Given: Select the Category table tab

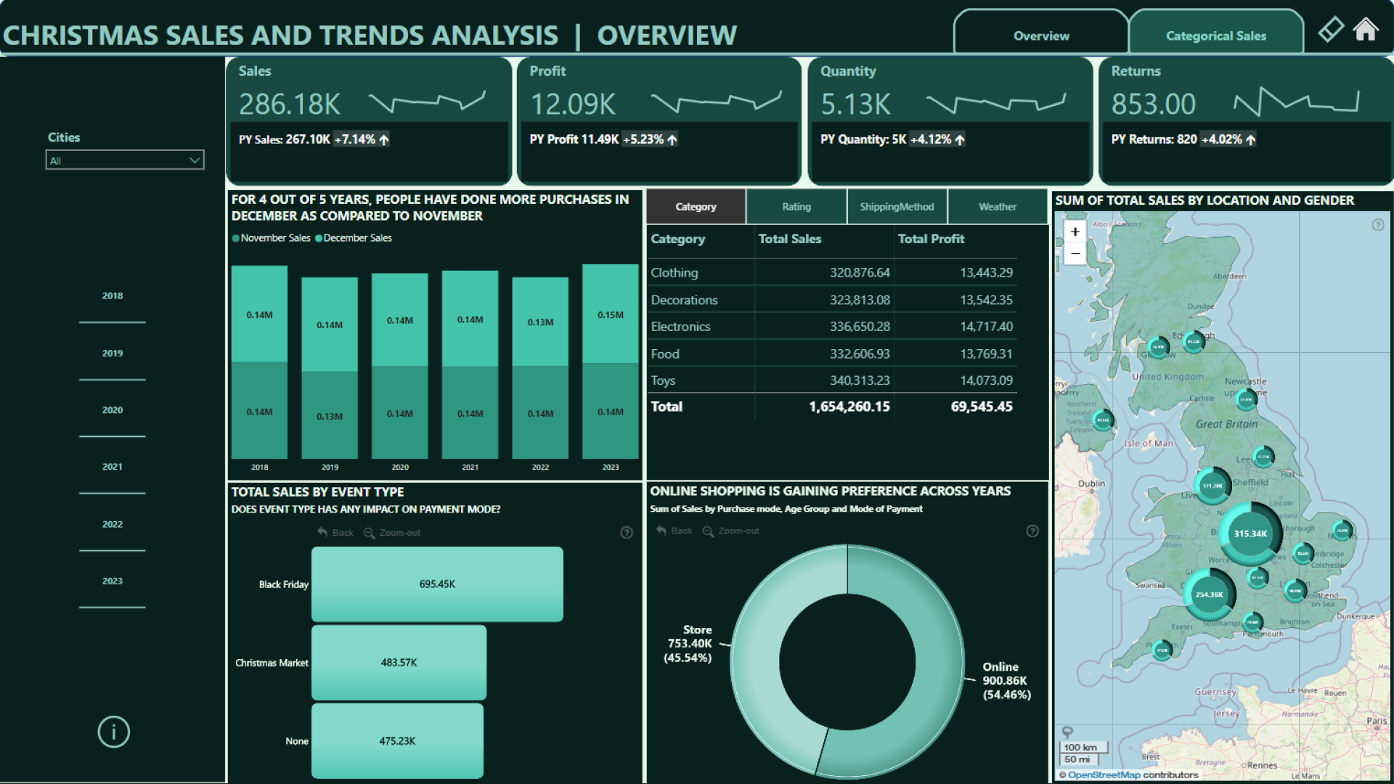Looking at the screenshot, I should (696, 207).
